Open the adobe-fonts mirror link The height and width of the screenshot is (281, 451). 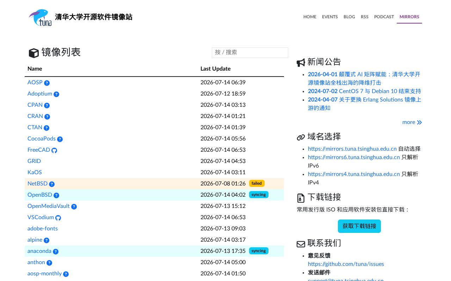(43, 229)
